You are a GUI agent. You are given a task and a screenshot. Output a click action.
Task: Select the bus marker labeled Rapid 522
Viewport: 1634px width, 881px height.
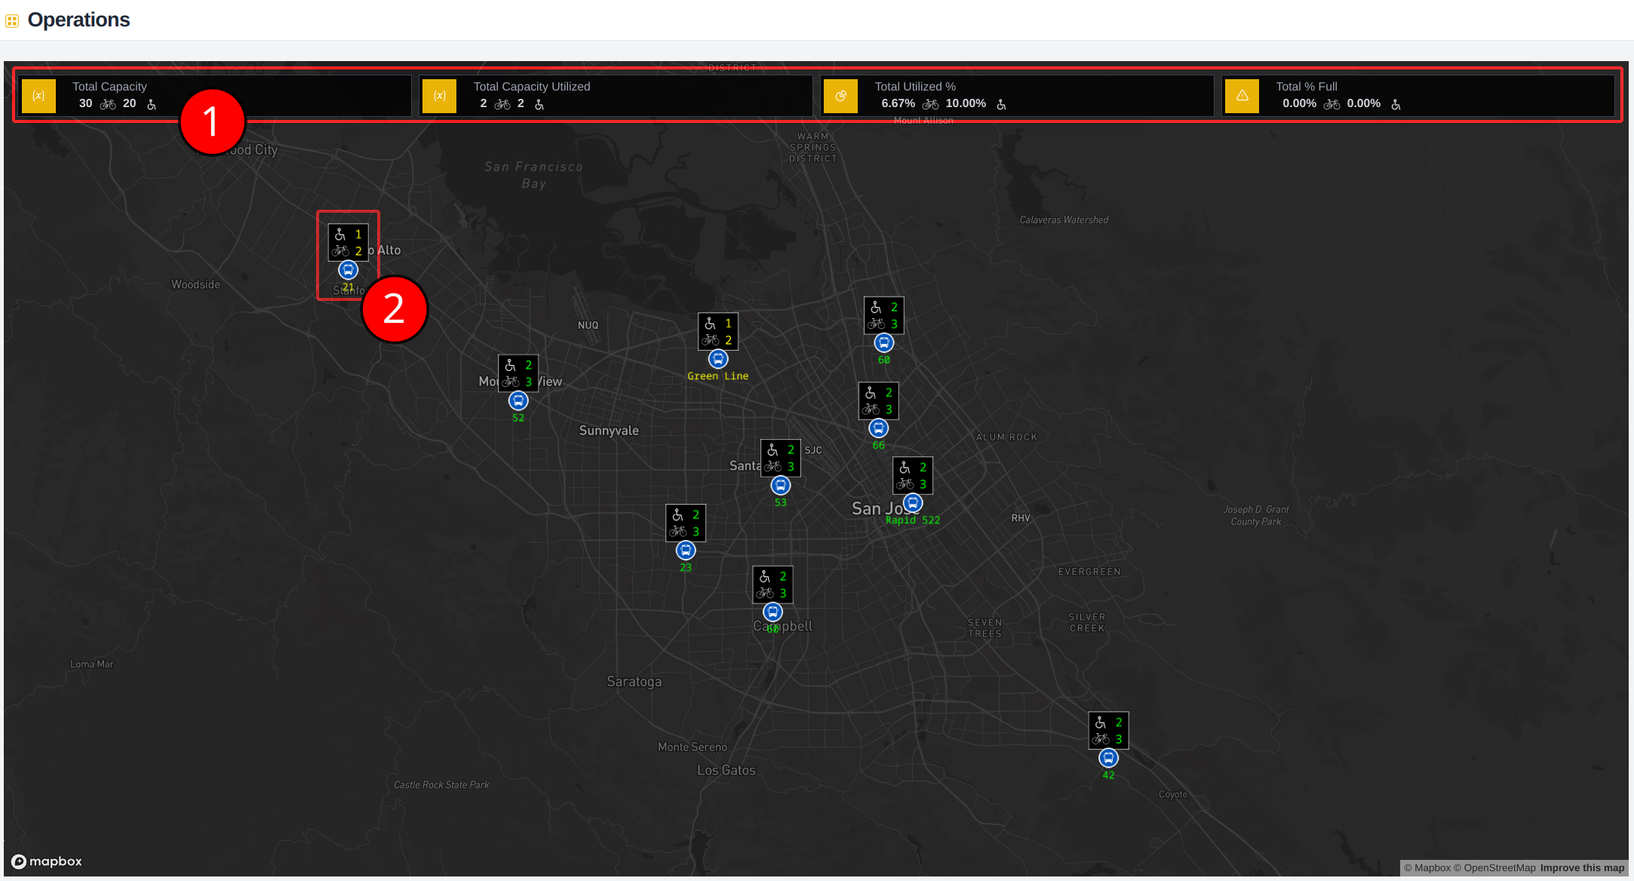(913, 502)
